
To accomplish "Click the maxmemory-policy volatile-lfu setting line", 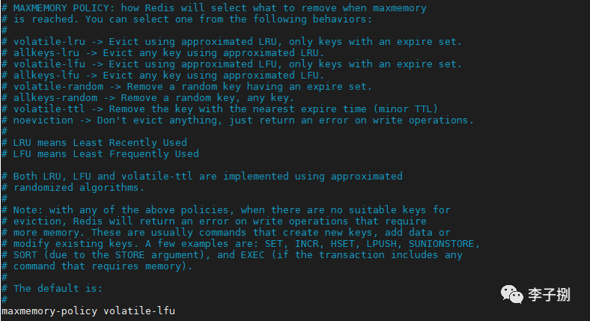I will (88, 311).
